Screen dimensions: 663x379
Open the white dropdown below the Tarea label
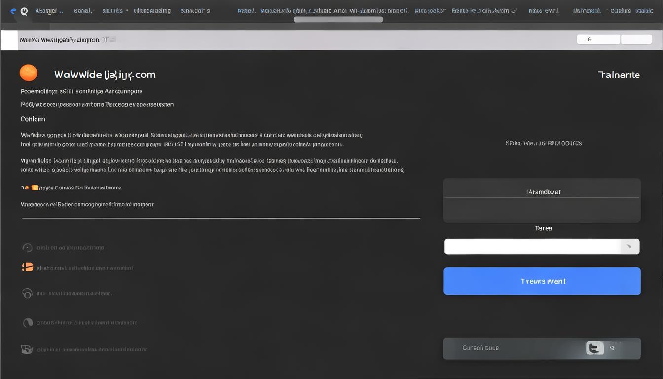(533, 247)
